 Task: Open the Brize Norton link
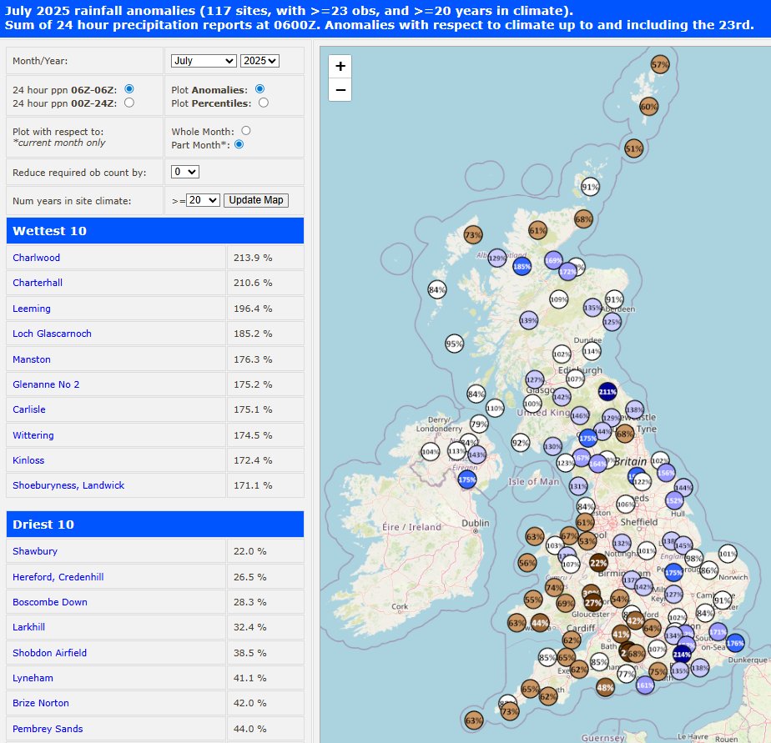(x=41, y=703)
